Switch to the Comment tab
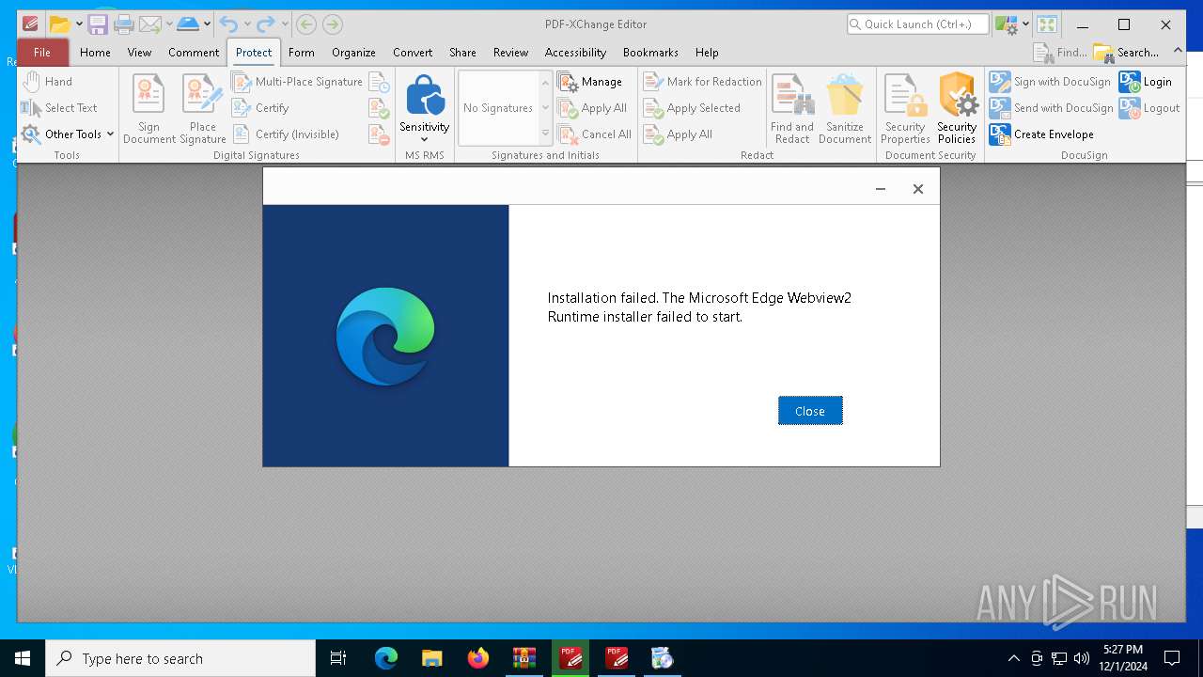Viewport: 1203px width, 677px height. pos(194,53)
